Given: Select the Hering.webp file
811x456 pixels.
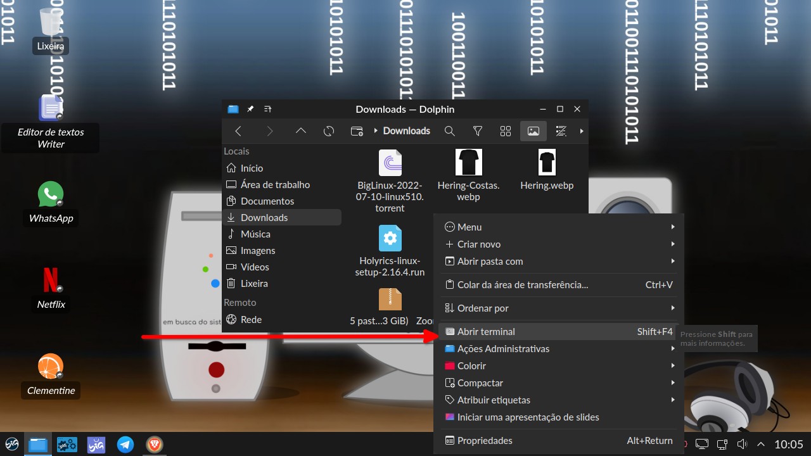Looking at the screenshot, I should (x=547, y=170).
